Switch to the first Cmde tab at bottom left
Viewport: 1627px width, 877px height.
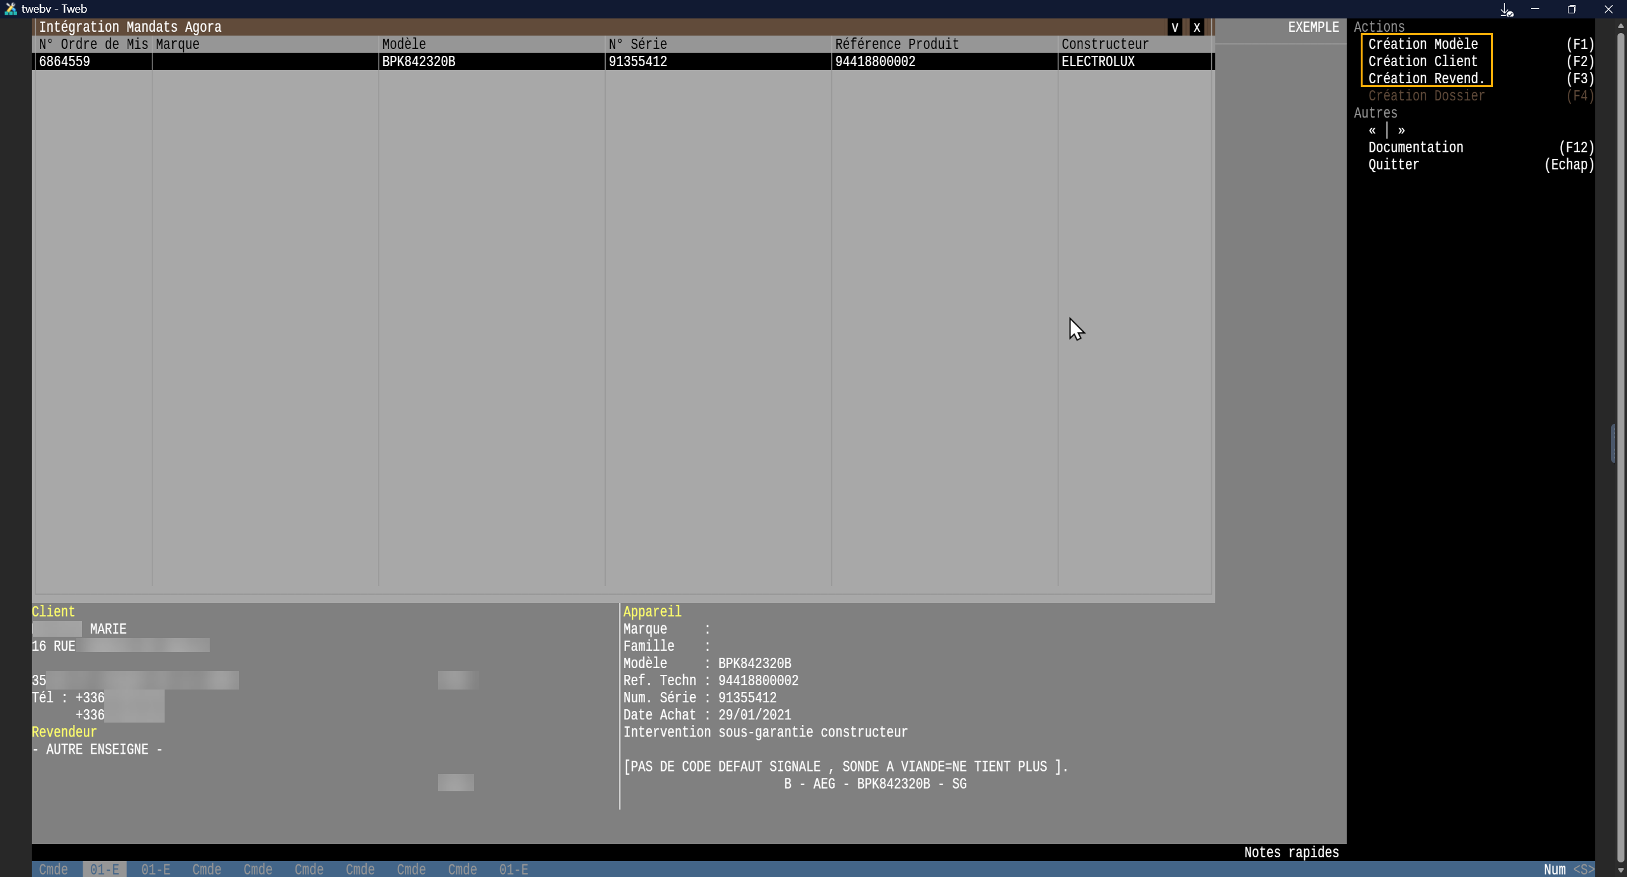[x=53, y=869]
